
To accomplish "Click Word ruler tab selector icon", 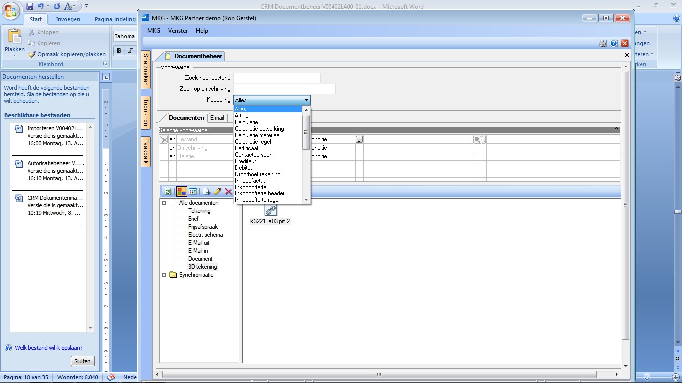I will [106, 77].
